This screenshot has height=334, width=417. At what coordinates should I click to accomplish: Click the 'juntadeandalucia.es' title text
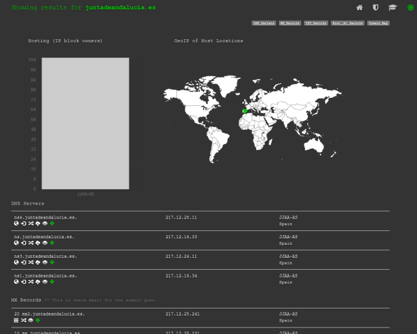[x=120, y=7]
